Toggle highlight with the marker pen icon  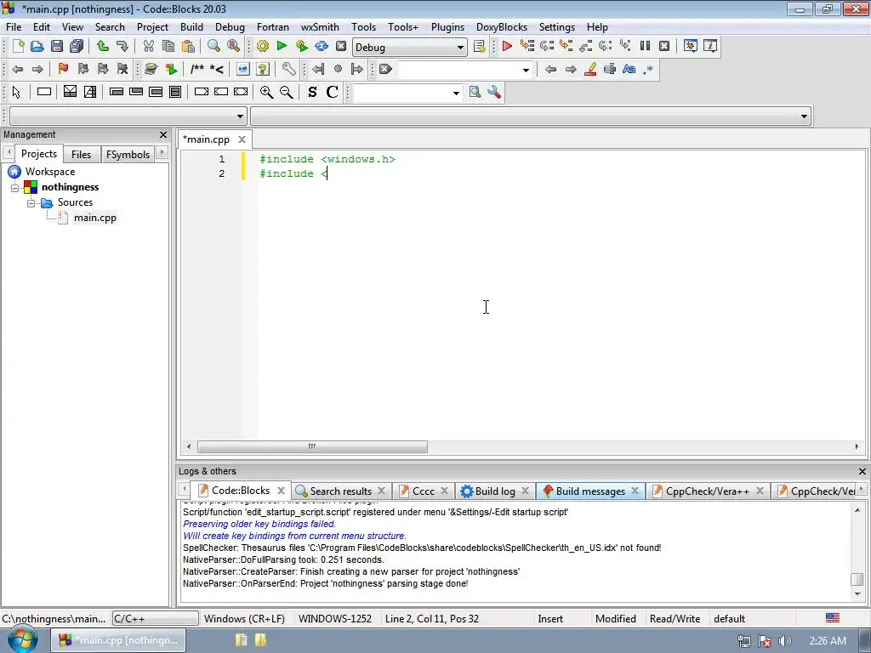[590, 69]
